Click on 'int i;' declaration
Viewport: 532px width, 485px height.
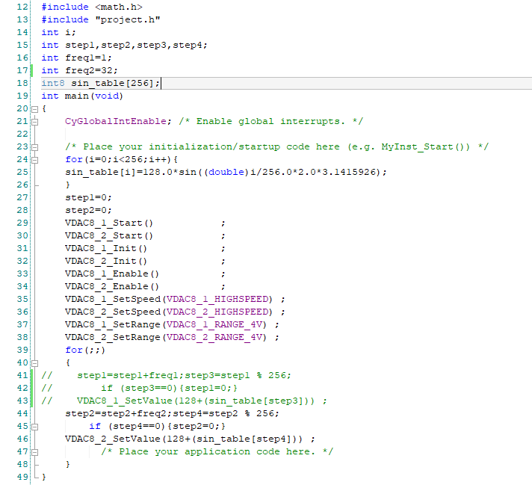pyautogui.click(x=58, y=32)
